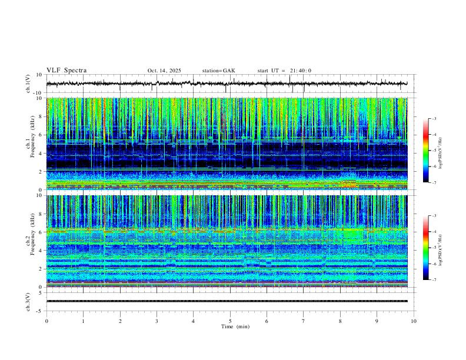Click the time axis tick label "5"
Screen dimensions: 466x360
230,321
